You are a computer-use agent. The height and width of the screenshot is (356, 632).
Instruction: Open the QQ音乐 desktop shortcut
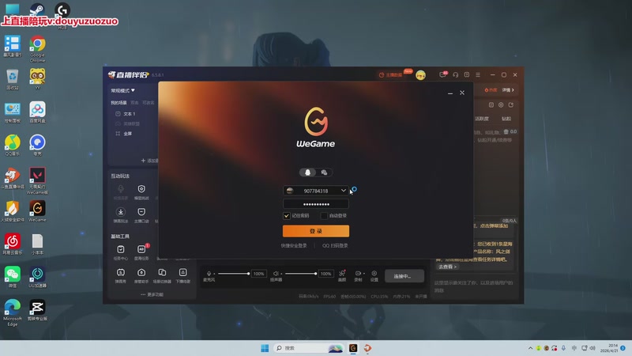coord(13,146)
